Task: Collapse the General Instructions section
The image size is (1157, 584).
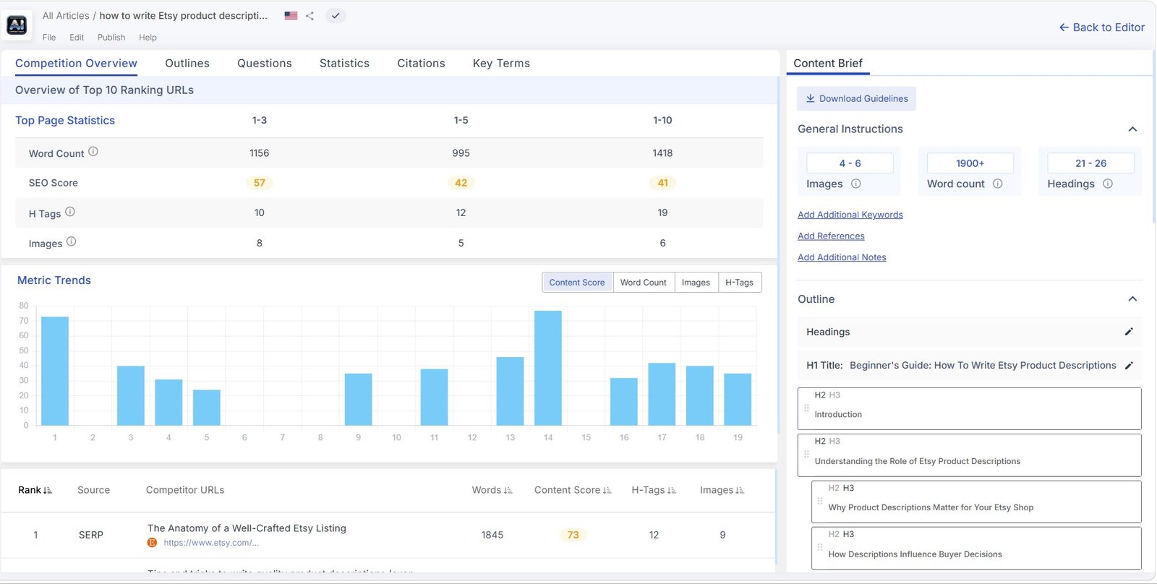Action: coord(1132,129)
